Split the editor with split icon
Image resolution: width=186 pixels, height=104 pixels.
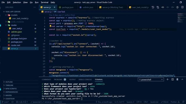(182, 7)
